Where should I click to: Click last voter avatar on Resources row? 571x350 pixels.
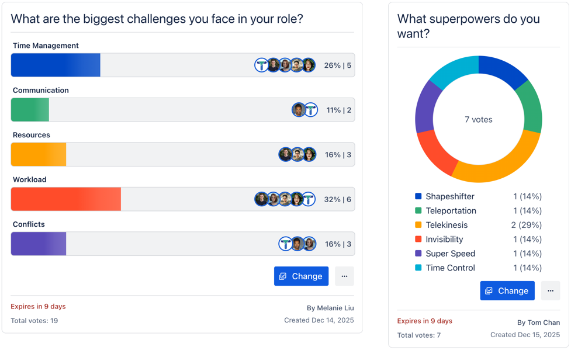click(x=310, y=155)
